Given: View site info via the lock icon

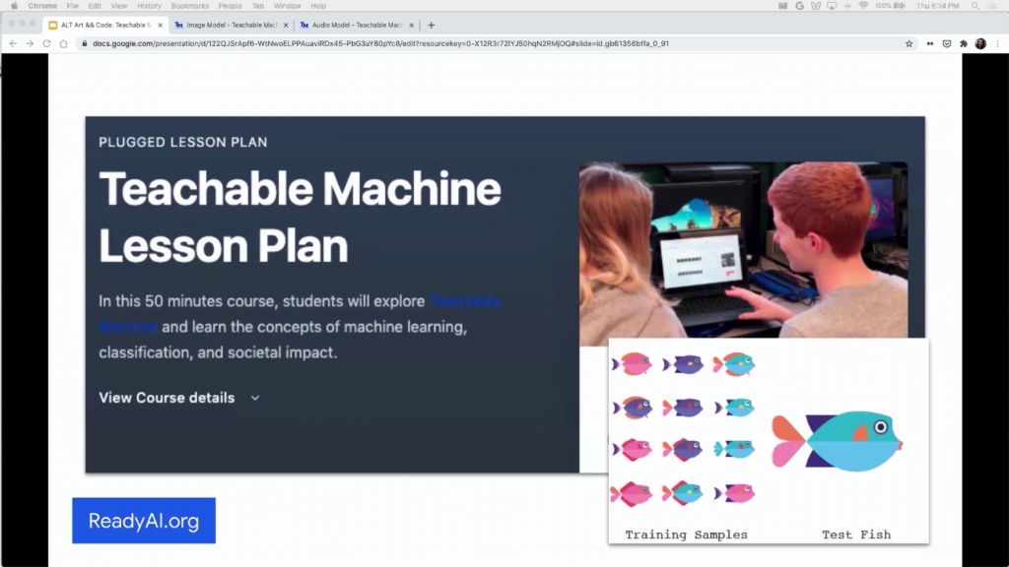Looking at the screenshot, I should point(85,43).
